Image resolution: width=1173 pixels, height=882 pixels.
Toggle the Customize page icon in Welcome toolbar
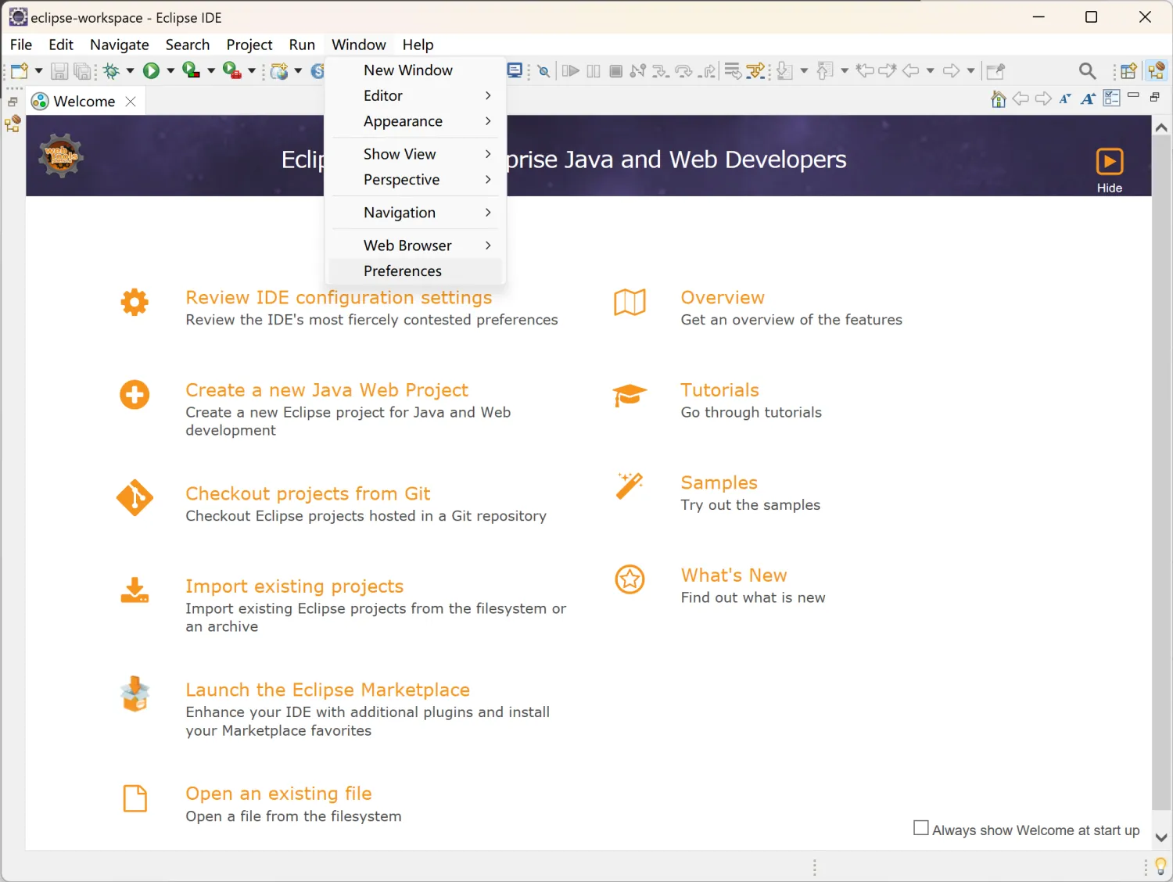tap(1111, 99)
